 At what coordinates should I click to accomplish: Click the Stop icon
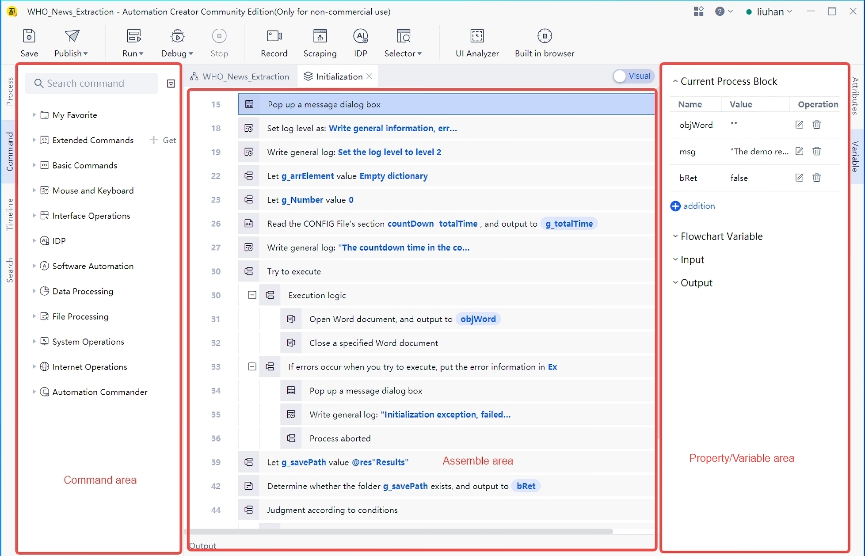(x=219, y=36)
